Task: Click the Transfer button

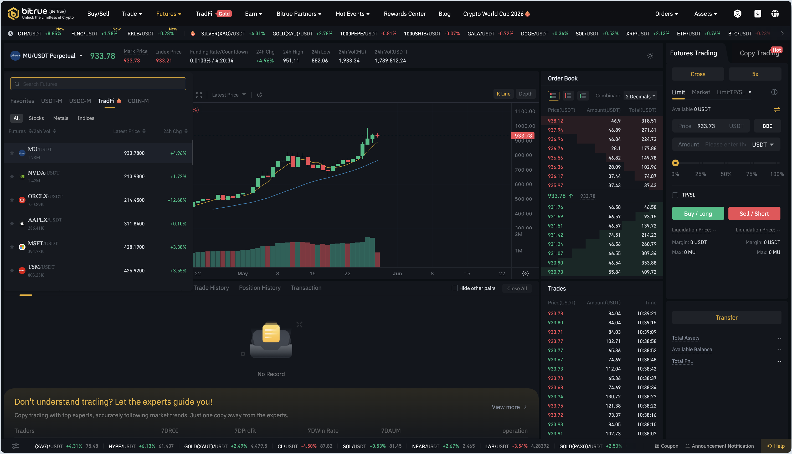Action: 727,318
